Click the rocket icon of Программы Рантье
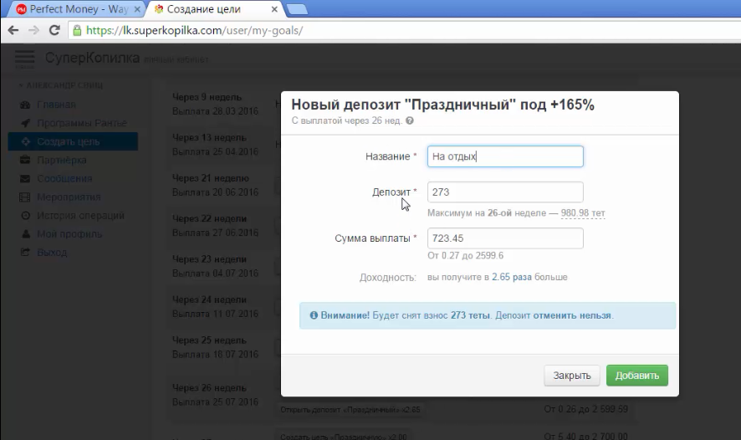 (x=26, y=123)
